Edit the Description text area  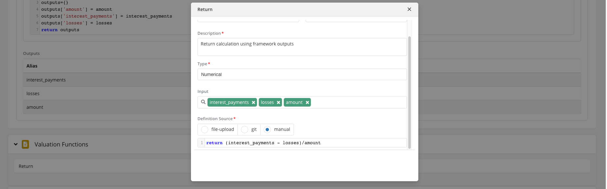pyautogui.click(x=302, y=47)
